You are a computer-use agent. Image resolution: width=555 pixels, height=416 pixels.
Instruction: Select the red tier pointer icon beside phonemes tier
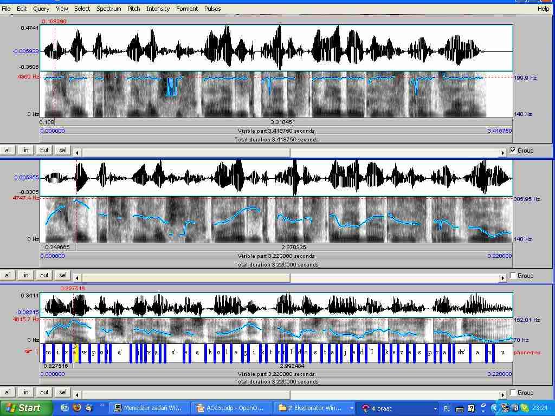(x=28, y=352)
